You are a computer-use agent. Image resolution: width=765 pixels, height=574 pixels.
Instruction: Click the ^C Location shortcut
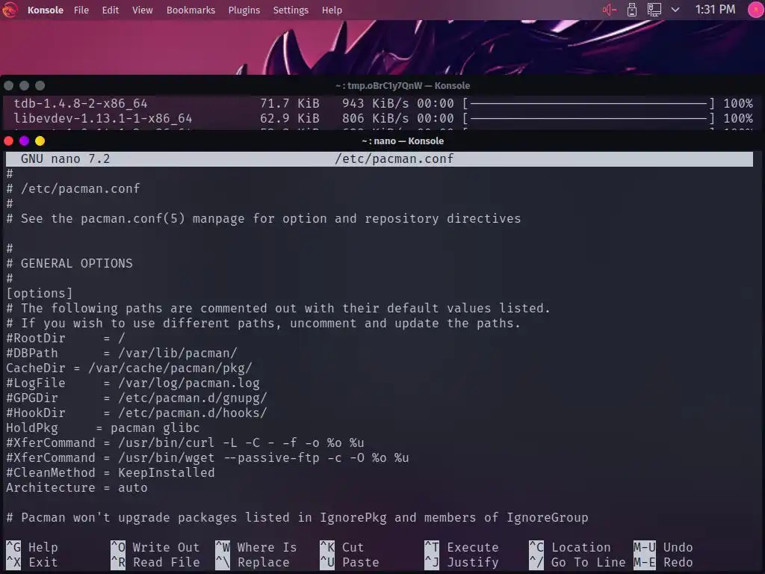point(570,547)
